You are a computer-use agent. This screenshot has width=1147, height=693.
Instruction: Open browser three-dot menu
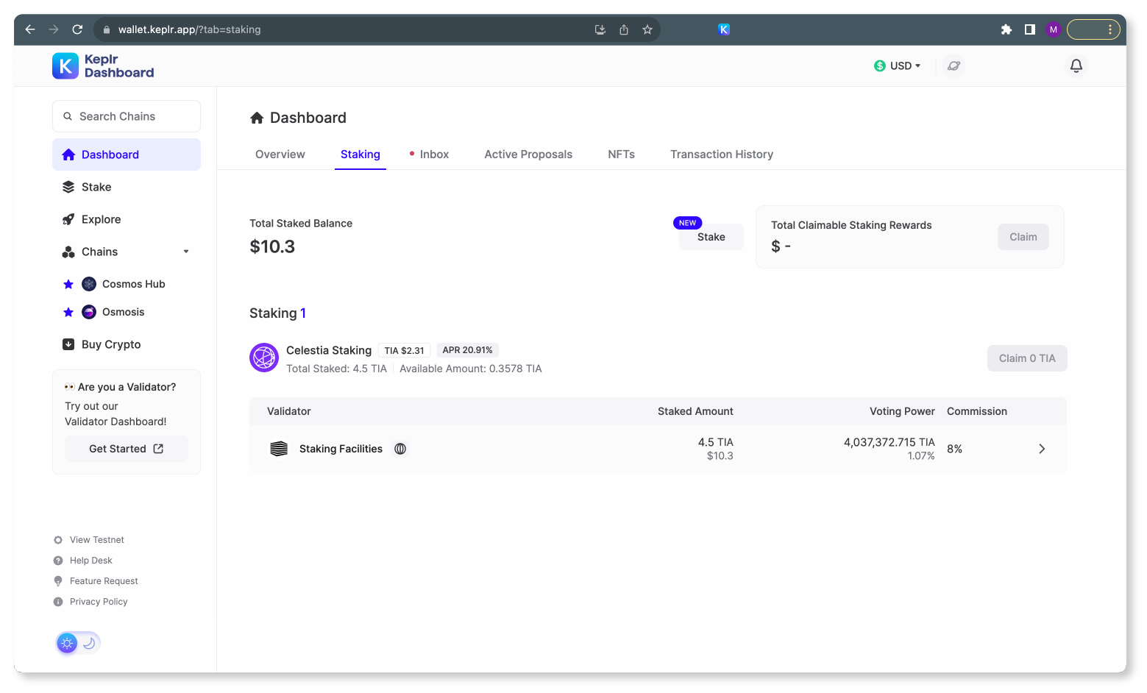(1110, 29)
